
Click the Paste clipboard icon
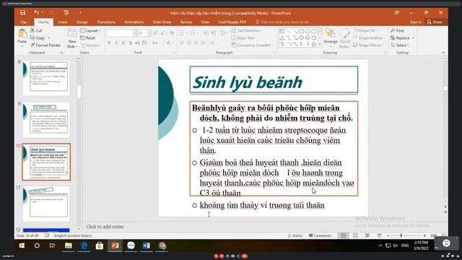point(22,34)
